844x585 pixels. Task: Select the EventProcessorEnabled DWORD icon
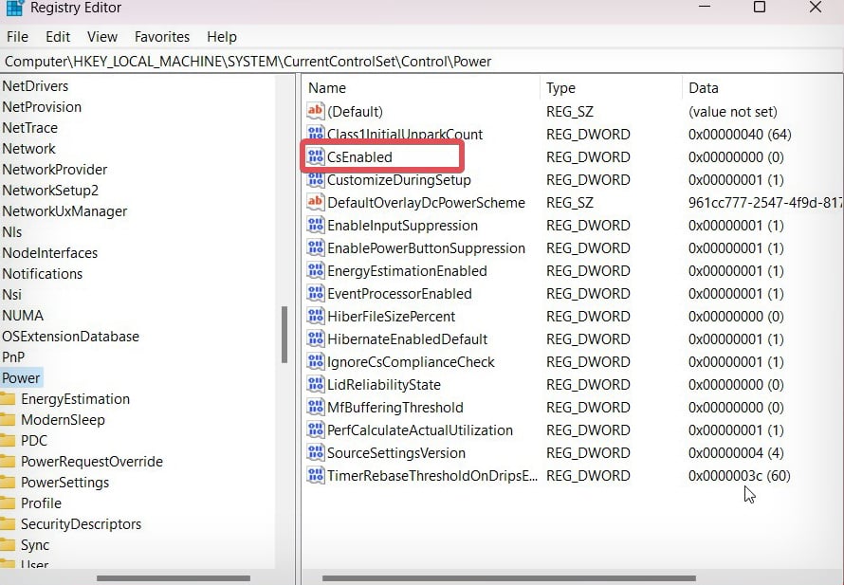pyautogui.click(x=316, y=293)
